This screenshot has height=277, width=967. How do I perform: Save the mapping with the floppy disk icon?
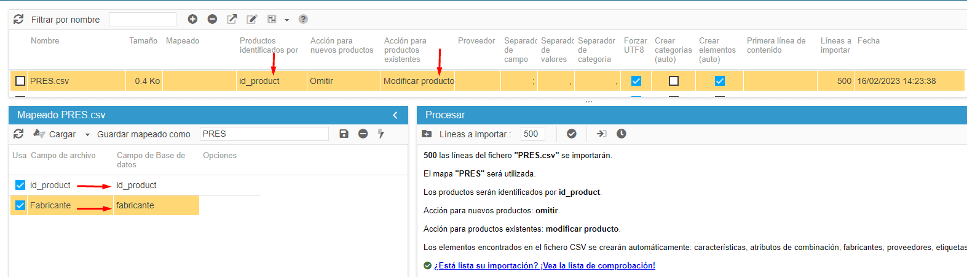[x=344, y=134]
